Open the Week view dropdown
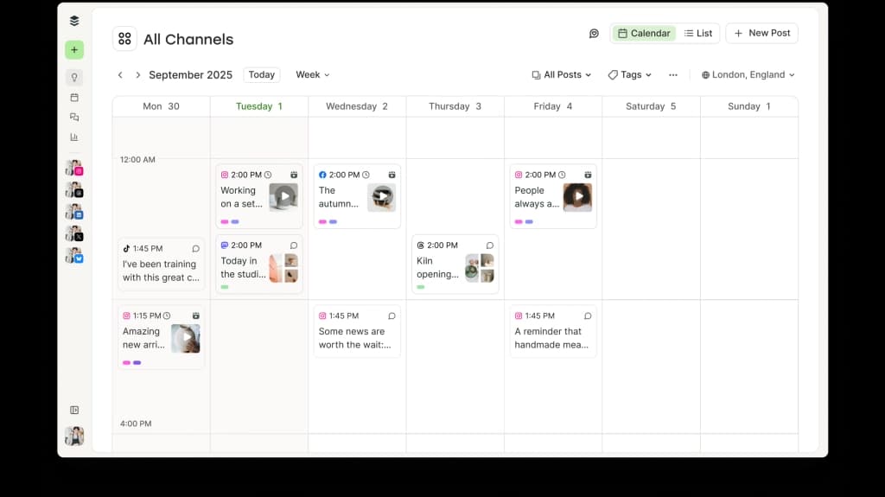 313,75
